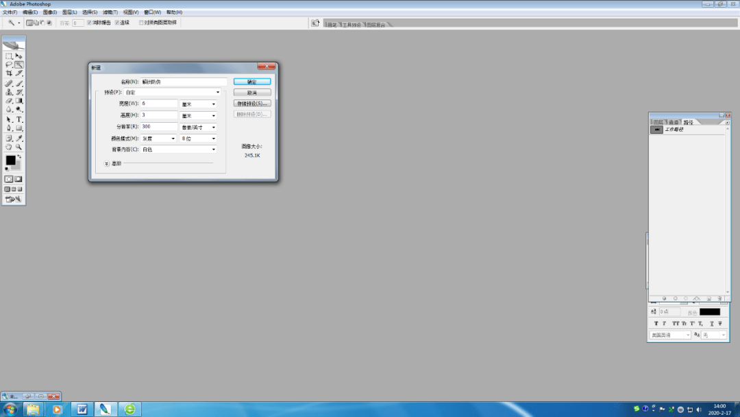This screenshot has height=417, width=740.
Task: Open the 滤镜(T) menu
Action: [110, 12]
